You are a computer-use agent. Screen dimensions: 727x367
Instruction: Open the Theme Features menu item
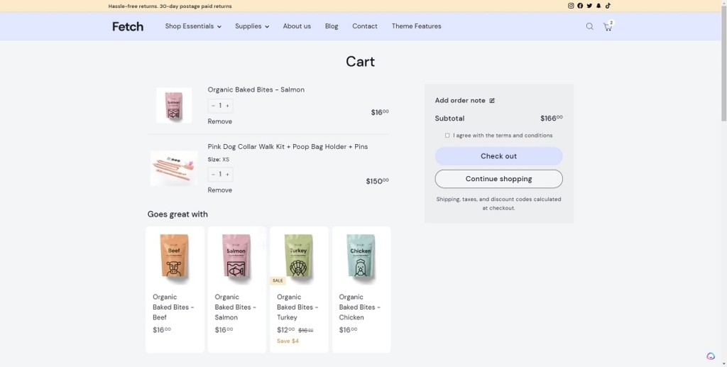(416, 26)
